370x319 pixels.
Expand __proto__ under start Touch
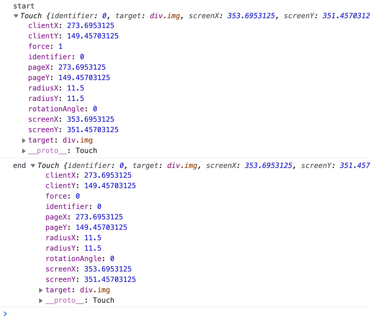click(24, 151)
